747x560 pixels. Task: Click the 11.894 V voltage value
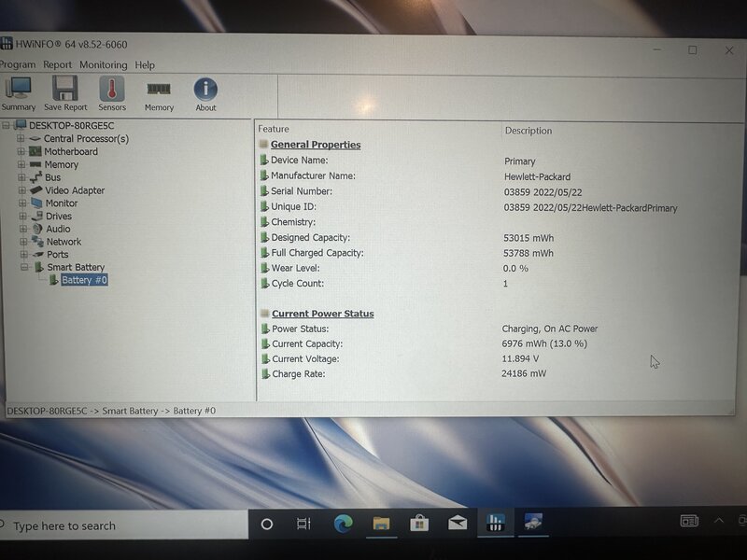520,358
